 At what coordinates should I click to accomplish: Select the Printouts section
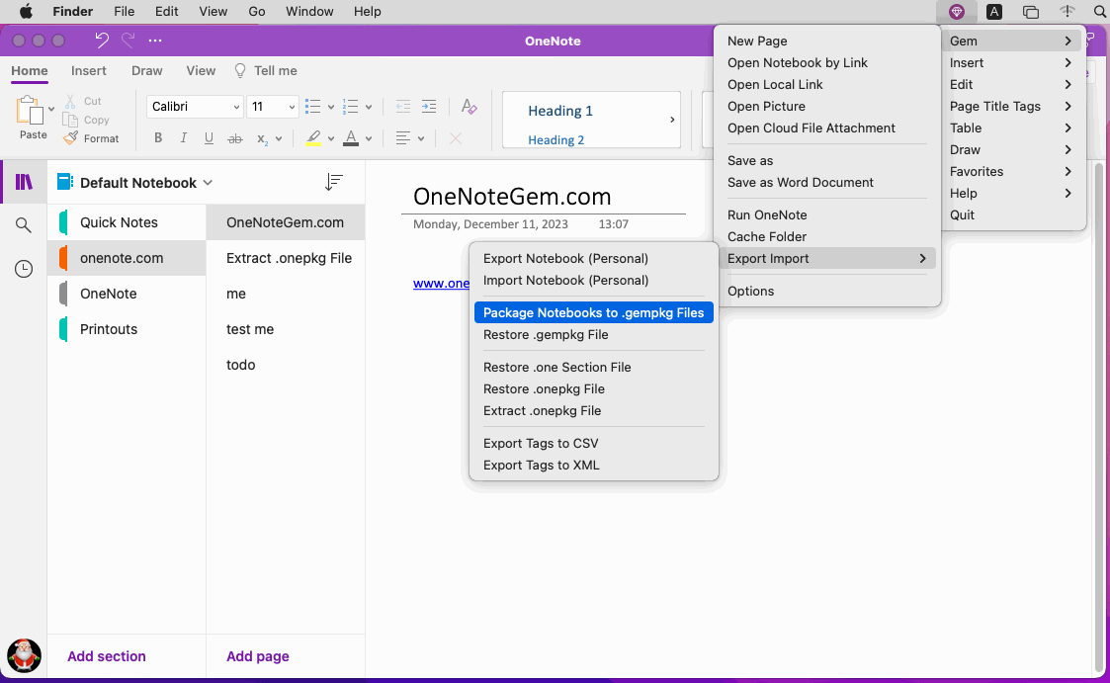point(127,329)
